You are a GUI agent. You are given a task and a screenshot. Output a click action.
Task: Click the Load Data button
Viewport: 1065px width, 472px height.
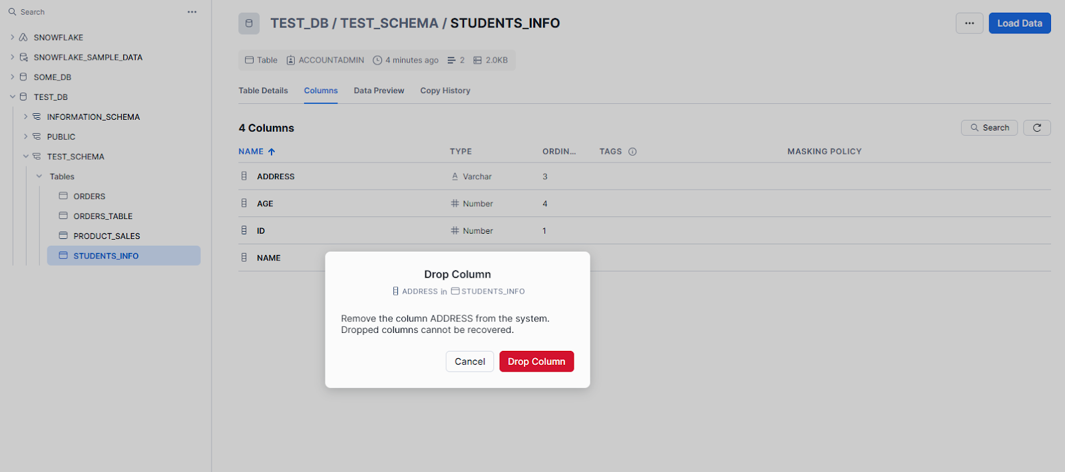click(x=1019, y=23)
